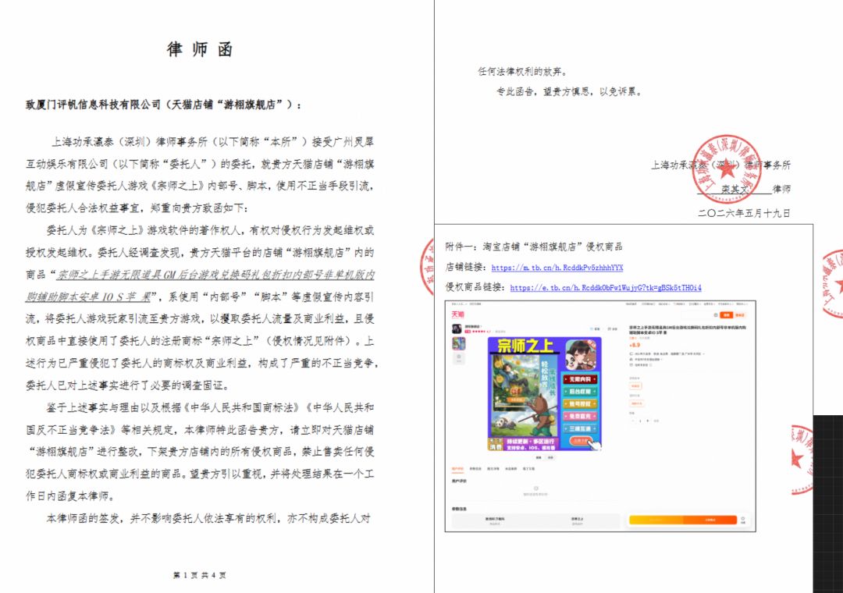Click the underlined product name starting 宗师之上手游无限道具
843x593 pixels.
[200, 286]
